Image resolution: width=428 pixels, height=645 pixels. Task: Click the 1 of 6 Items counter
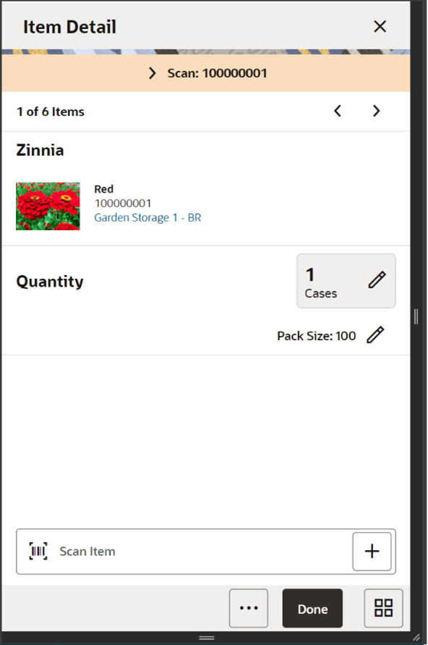coord(50,111)
